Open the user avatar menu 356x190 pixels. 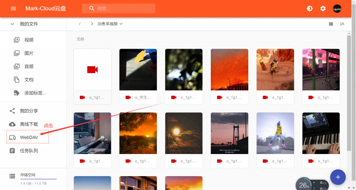(337, 9)
